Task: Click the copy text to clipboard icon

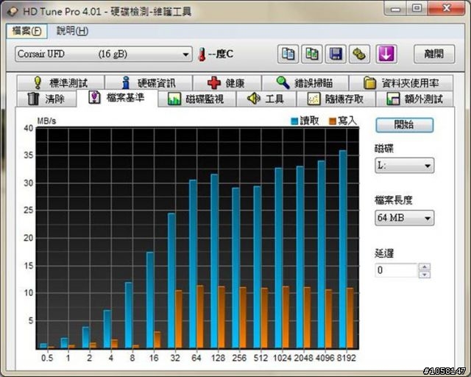Action: click(288, 54)
